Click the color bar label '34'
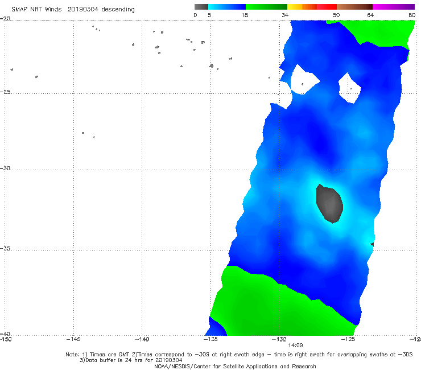 (x=285, y=15)
